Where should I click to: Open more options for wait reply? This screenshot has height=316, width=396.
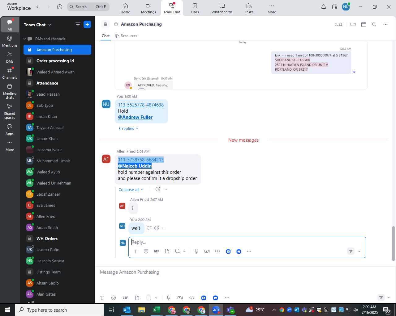pos(164,228)
